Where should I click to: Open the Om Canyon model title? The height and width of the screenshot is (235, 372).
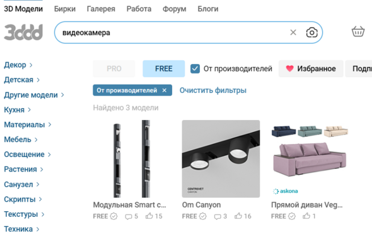tap(201, 205)
